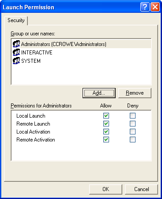Click the Remove button

[x=135, y=93]
